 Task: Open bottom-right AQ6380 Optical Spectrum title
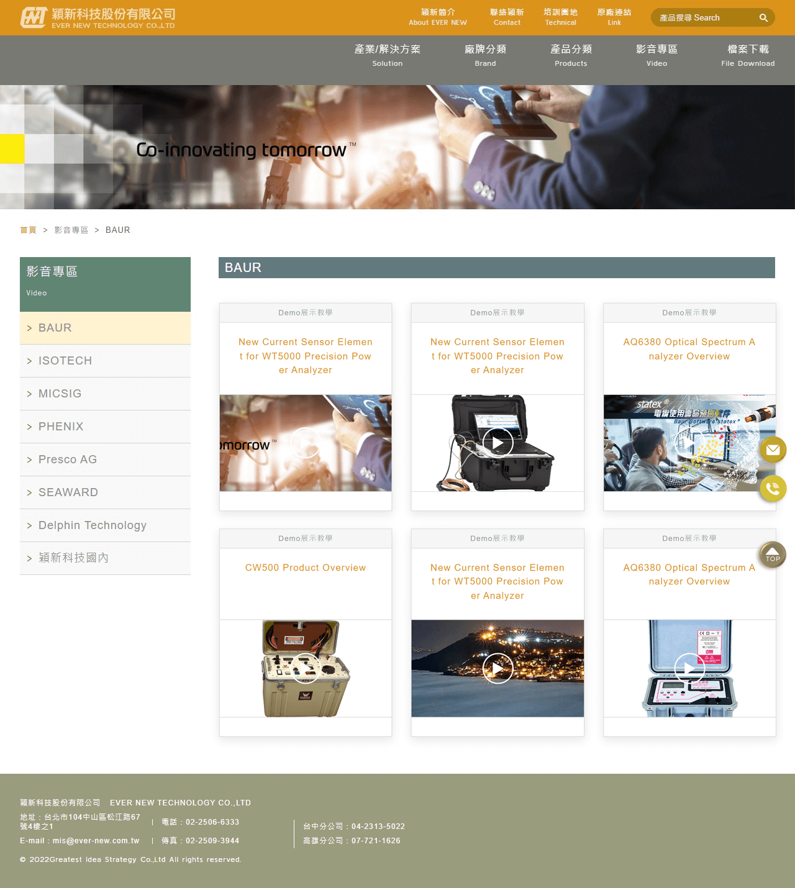pyautogui.click(x=689, y=574)
